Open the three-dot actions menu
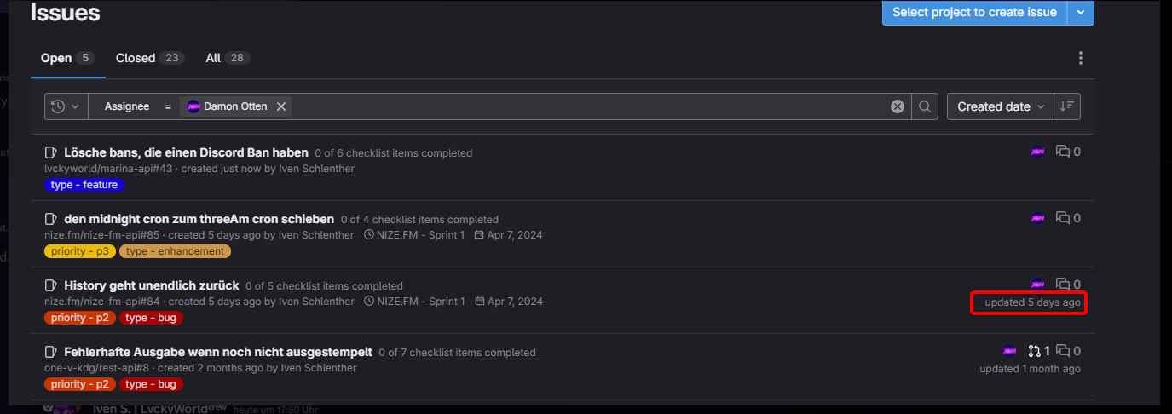Screen dimensions: 1172x414 coord(1081,58)
